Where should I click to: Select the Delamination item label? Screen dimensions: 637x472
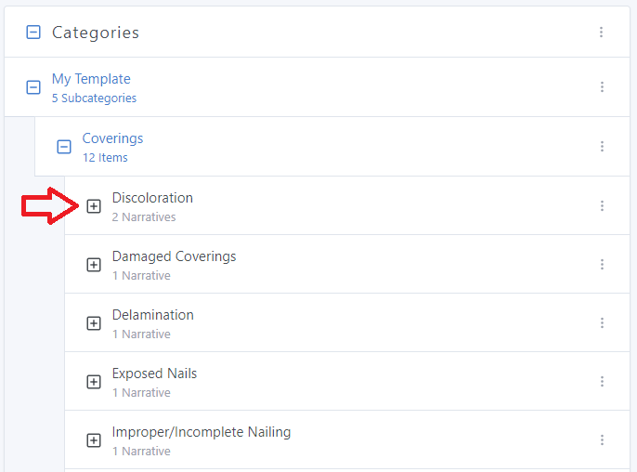coord(152,315)
